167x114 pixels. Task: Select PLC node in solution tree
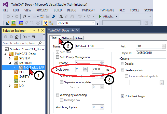pyautogui.click(x=22, y=72)
